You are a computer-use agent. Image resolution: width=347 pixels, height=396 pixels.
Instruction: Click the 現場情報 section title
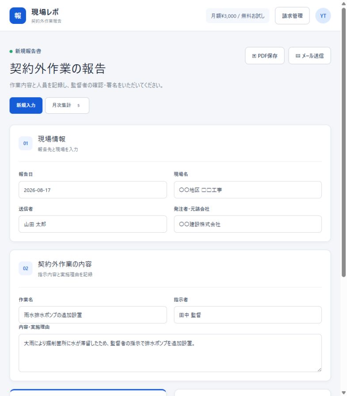tap(52, 139)
